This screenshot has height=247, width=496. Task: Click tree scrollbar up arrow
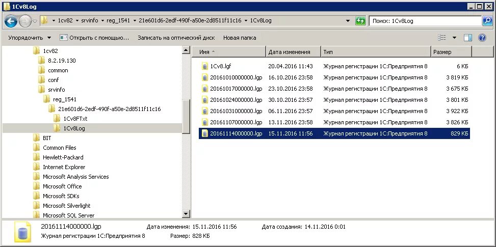(186, 49)
